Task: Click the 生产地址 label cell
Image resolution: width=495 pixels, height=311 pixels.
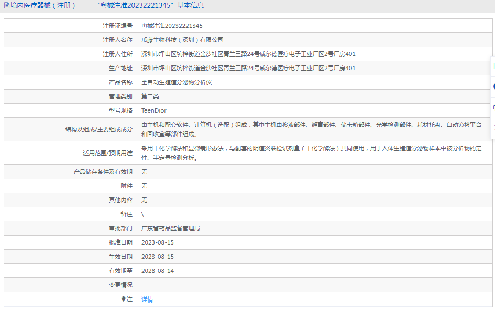Action: click(70, 69)
